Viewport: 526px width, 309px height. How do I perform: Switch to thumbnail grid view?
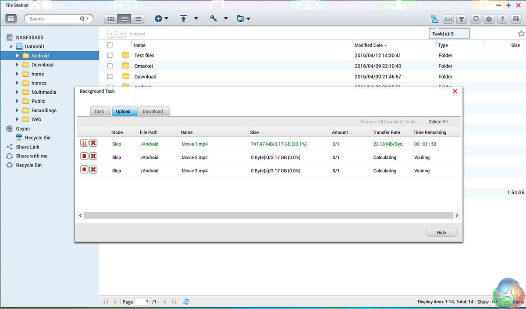tap(111, 19)
